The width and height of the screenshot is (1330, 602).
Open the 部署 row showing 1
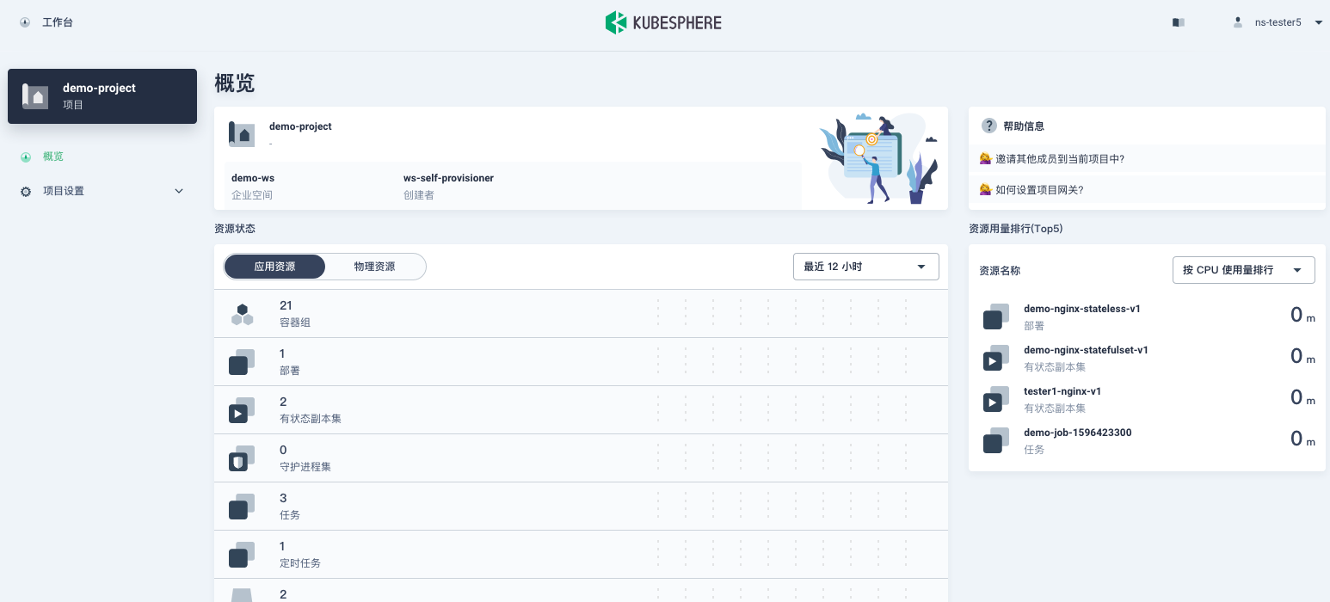(581, 362)
